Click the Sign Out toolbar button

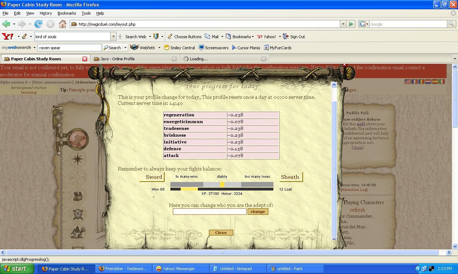coord(294,36)
